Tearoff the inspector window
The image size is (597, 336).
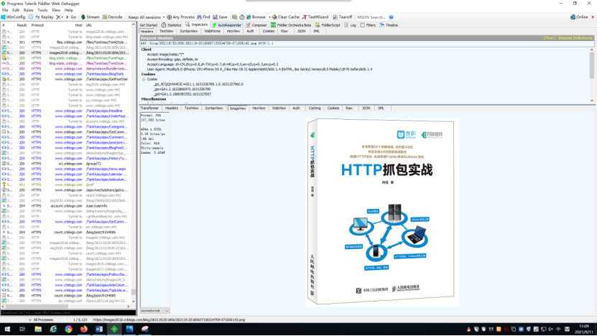point(342,17)
